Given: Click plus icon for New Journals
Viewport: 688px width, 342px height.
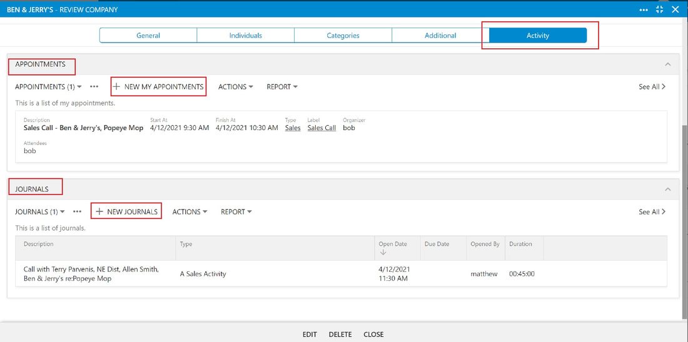Looking at the screenshot, I should 99,212.
